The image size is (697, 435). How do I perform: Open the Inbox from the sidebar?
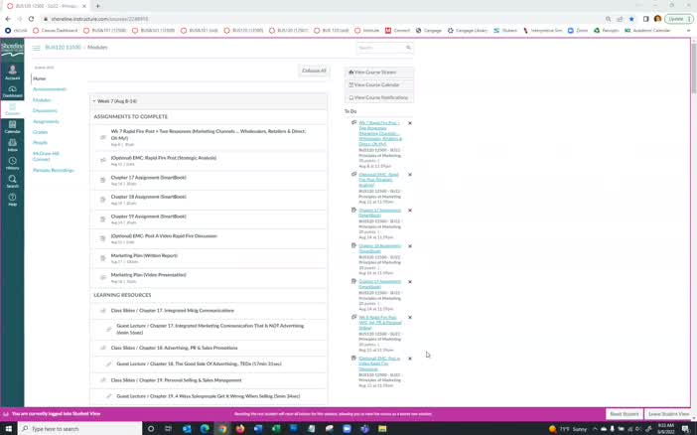point(12,145)
